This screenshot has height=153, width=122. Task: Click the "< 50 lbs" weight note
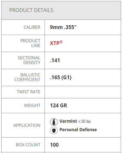[x=84, y=121]
